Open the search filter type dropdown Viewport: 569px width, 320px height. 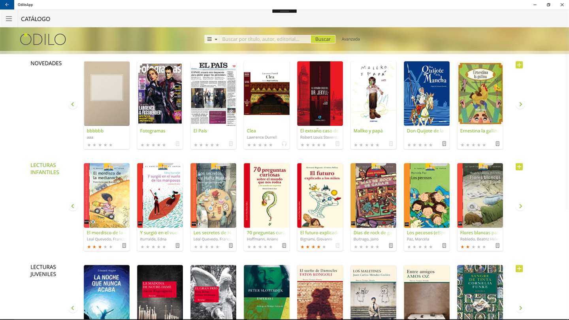click(212, 39)
